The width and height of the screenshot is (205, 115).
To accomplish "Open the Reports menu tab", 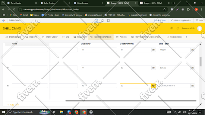I will pyautogui.click(x=32, y=37).
